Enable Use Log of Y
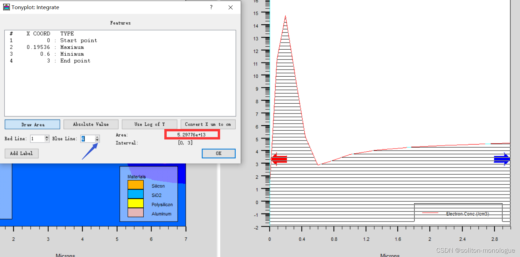This screenshot has width=520, height=257. point(149,124)
